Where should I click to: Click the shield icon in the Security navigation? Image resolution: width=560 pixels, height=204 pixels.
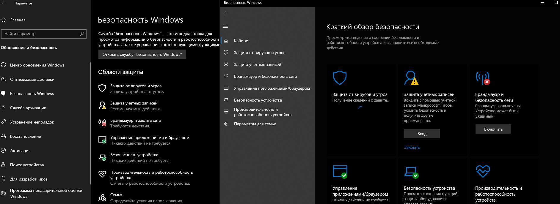[226, 53]
